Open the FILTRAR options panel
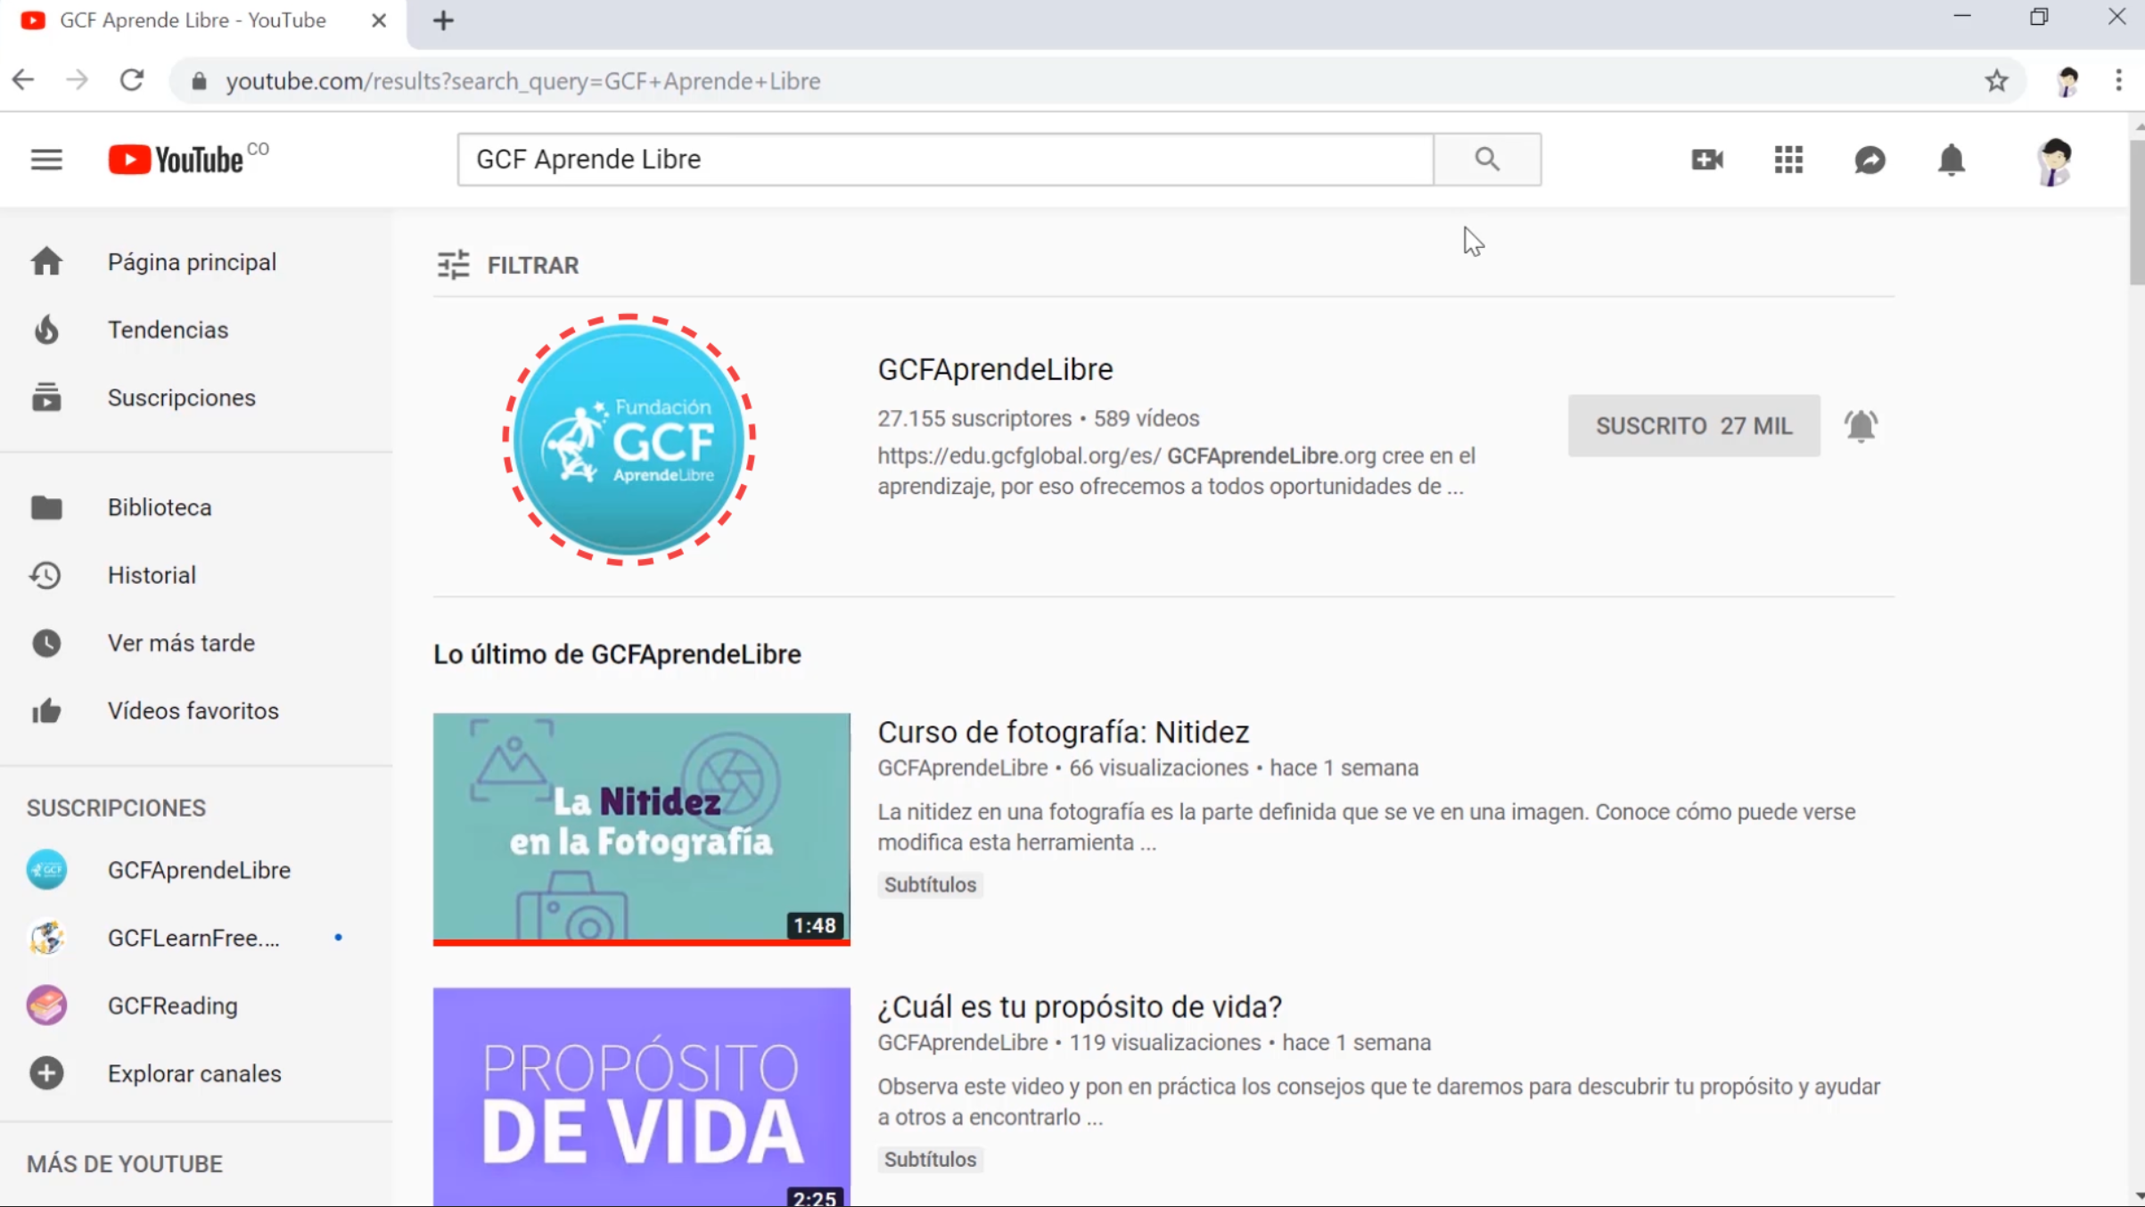Screen dimensions: 2145x1207 pyautogui.click(x=508, y=265)
